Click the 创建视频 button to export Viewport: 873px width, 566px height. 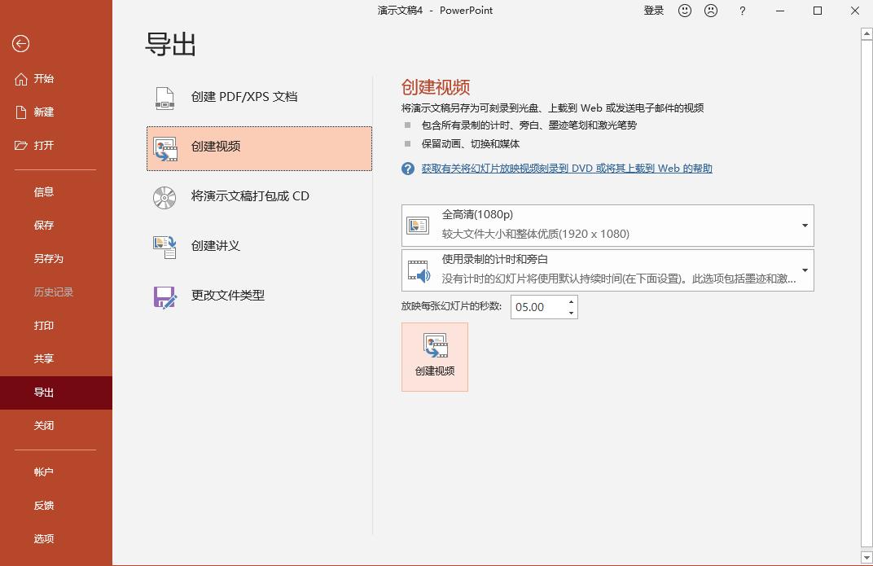pyautogui.click(x=434, y=357)
